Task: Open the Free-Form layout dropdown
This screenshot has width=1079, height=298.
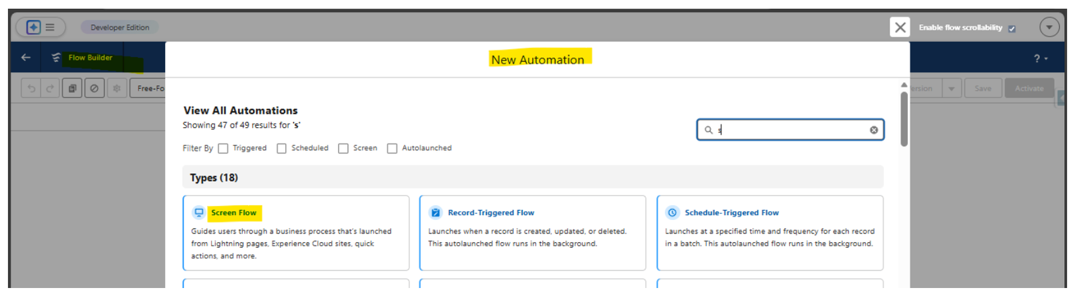Action: 148,88
